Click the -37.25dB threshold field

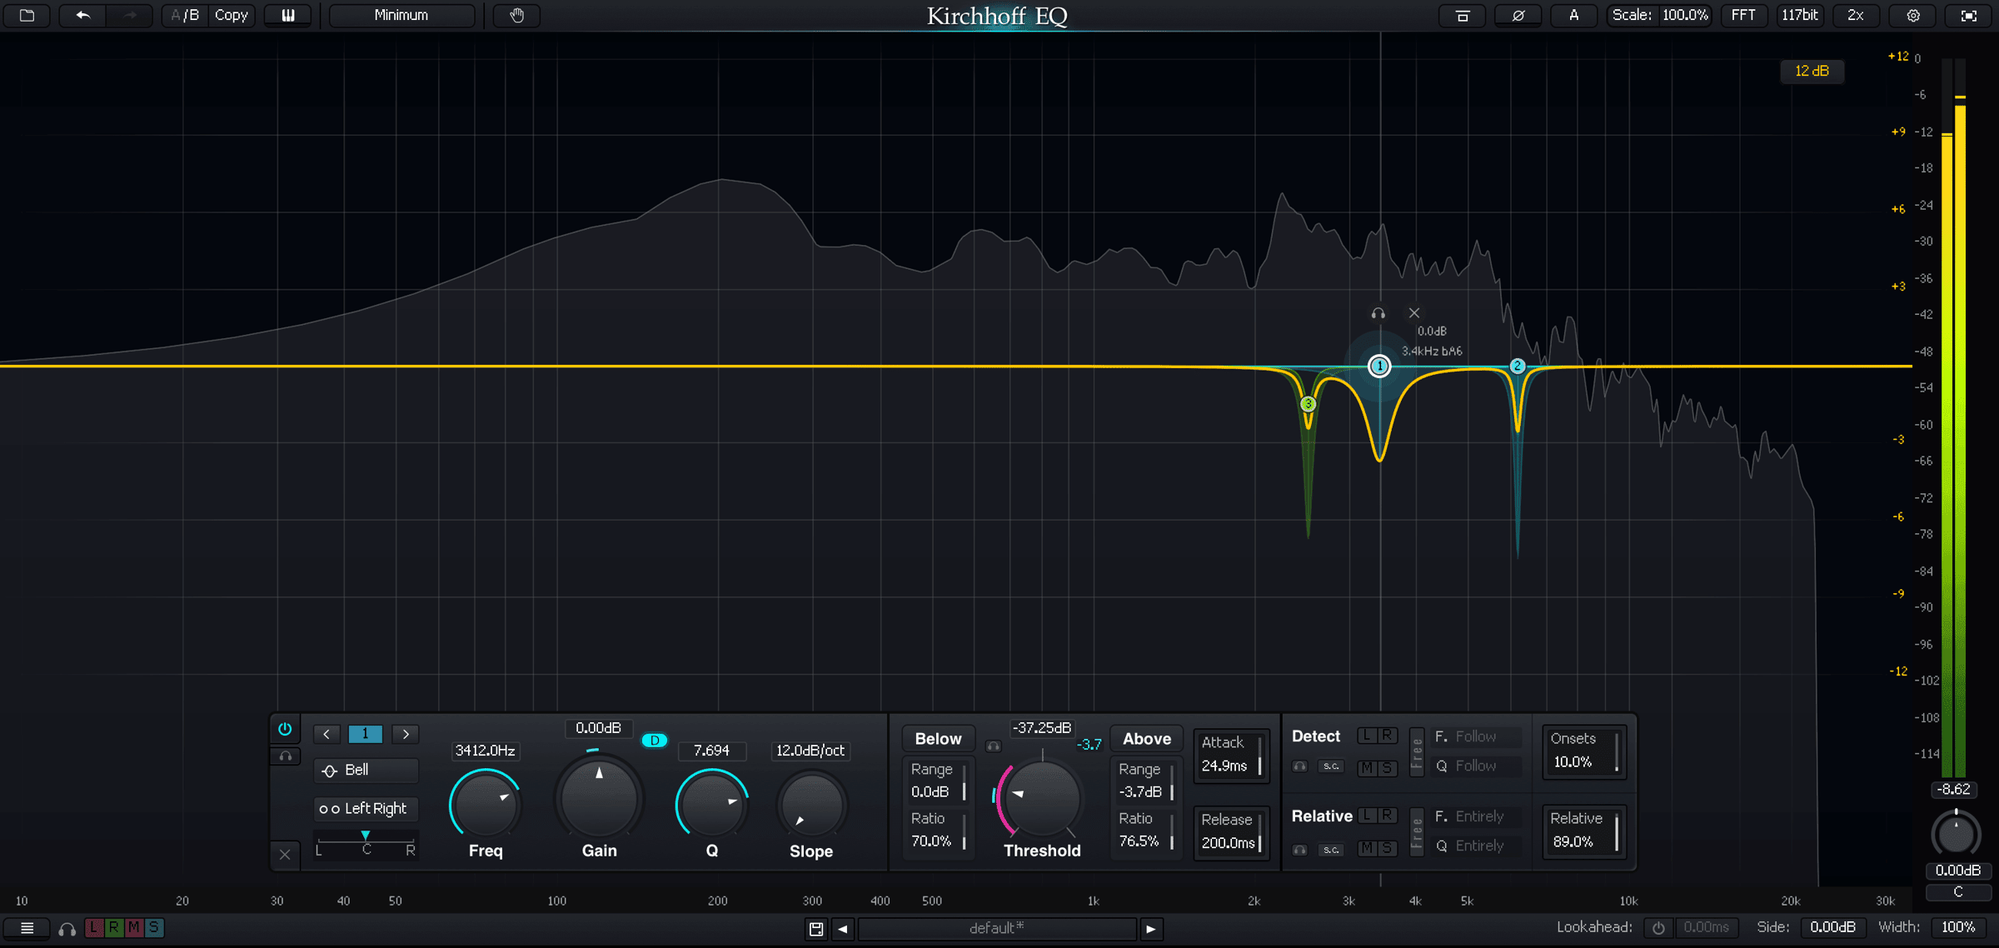point(1042,728)
